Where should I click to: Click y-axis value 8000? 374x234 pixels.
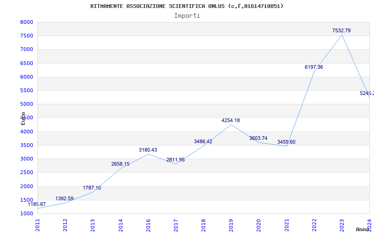(27, 22)
